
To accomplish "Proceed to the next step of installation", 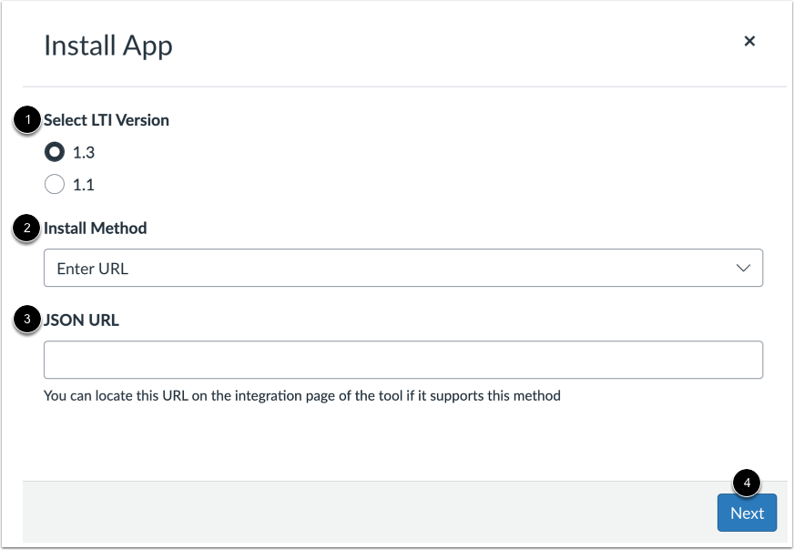I will (x=747, y=513).
